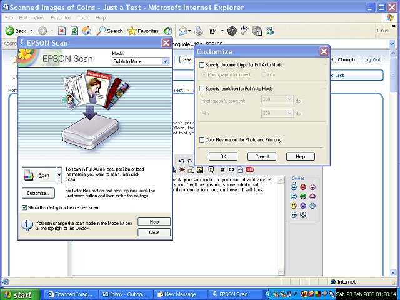Screen dimensions: 400x300
Task: Stop page loading in Internet Explorer
Action: point(62,31)
